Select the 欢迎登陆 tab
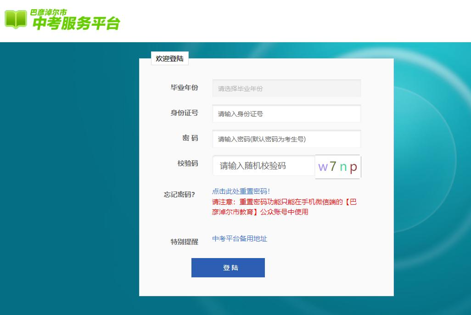The image size is (471, 315). coord(169,58)
